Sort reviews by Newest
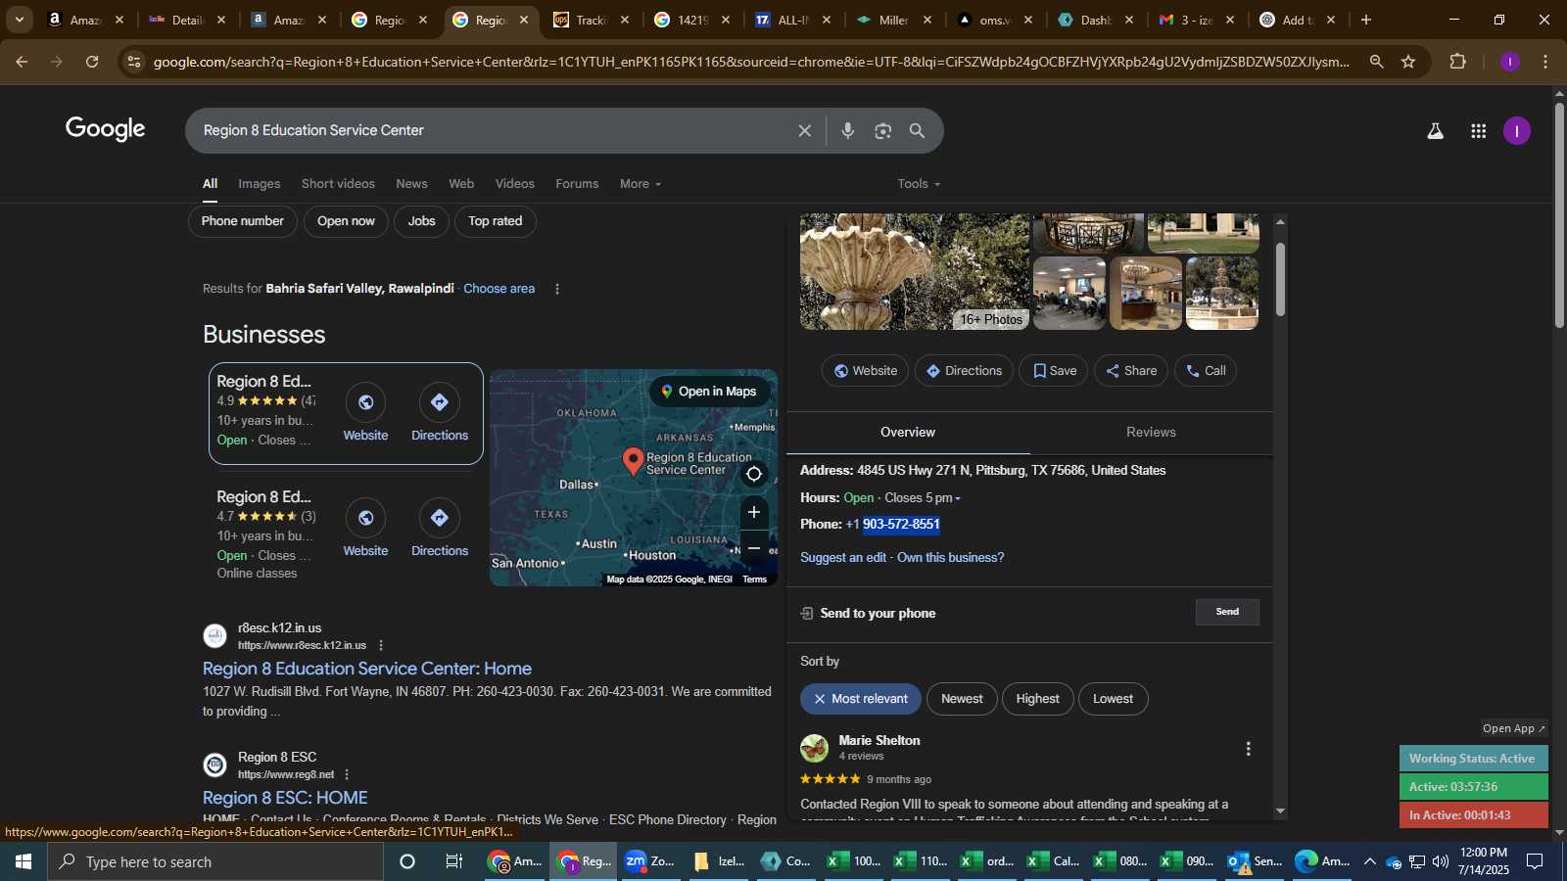 coord(962,699)
